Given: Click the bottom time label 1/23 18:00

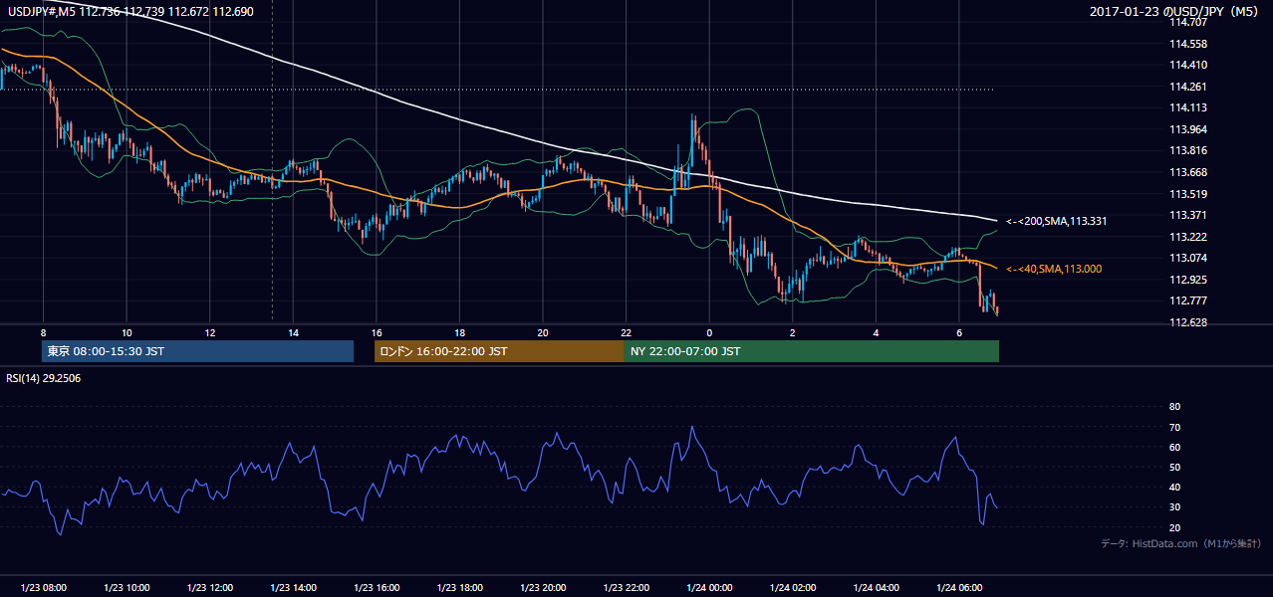Looking at the screenshot, I should pos(459,588).
